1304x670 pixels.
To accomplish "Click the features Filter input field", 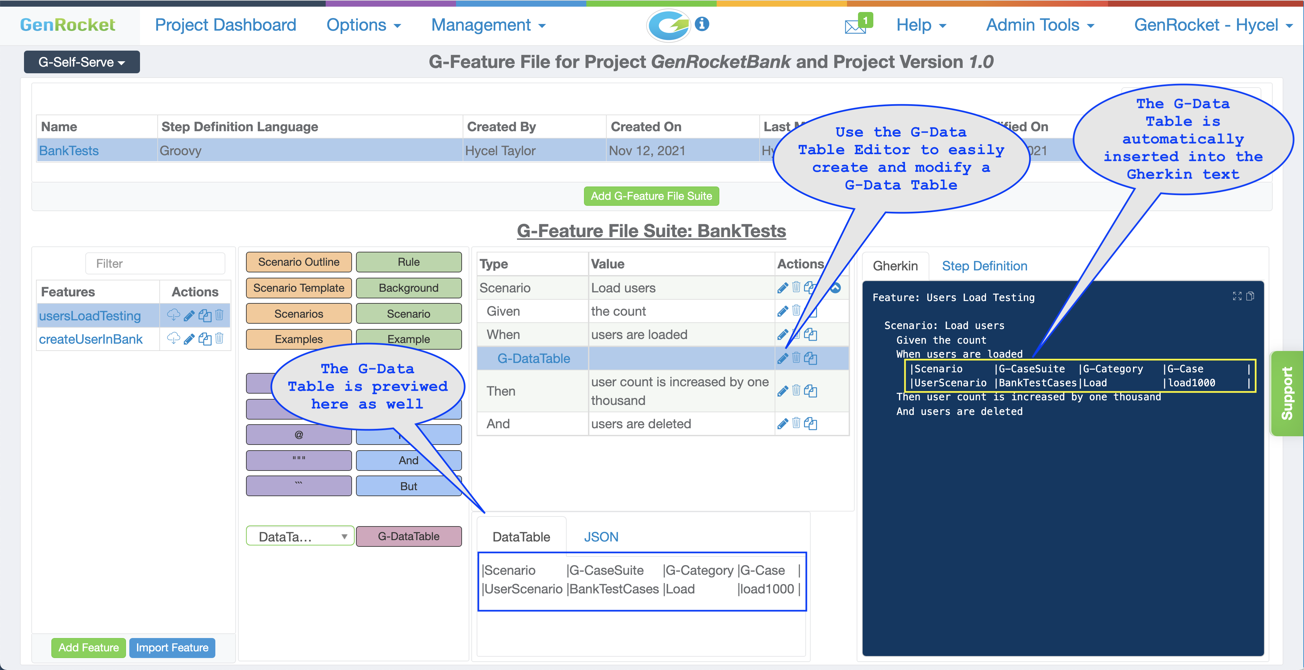I will coord(155,263).
